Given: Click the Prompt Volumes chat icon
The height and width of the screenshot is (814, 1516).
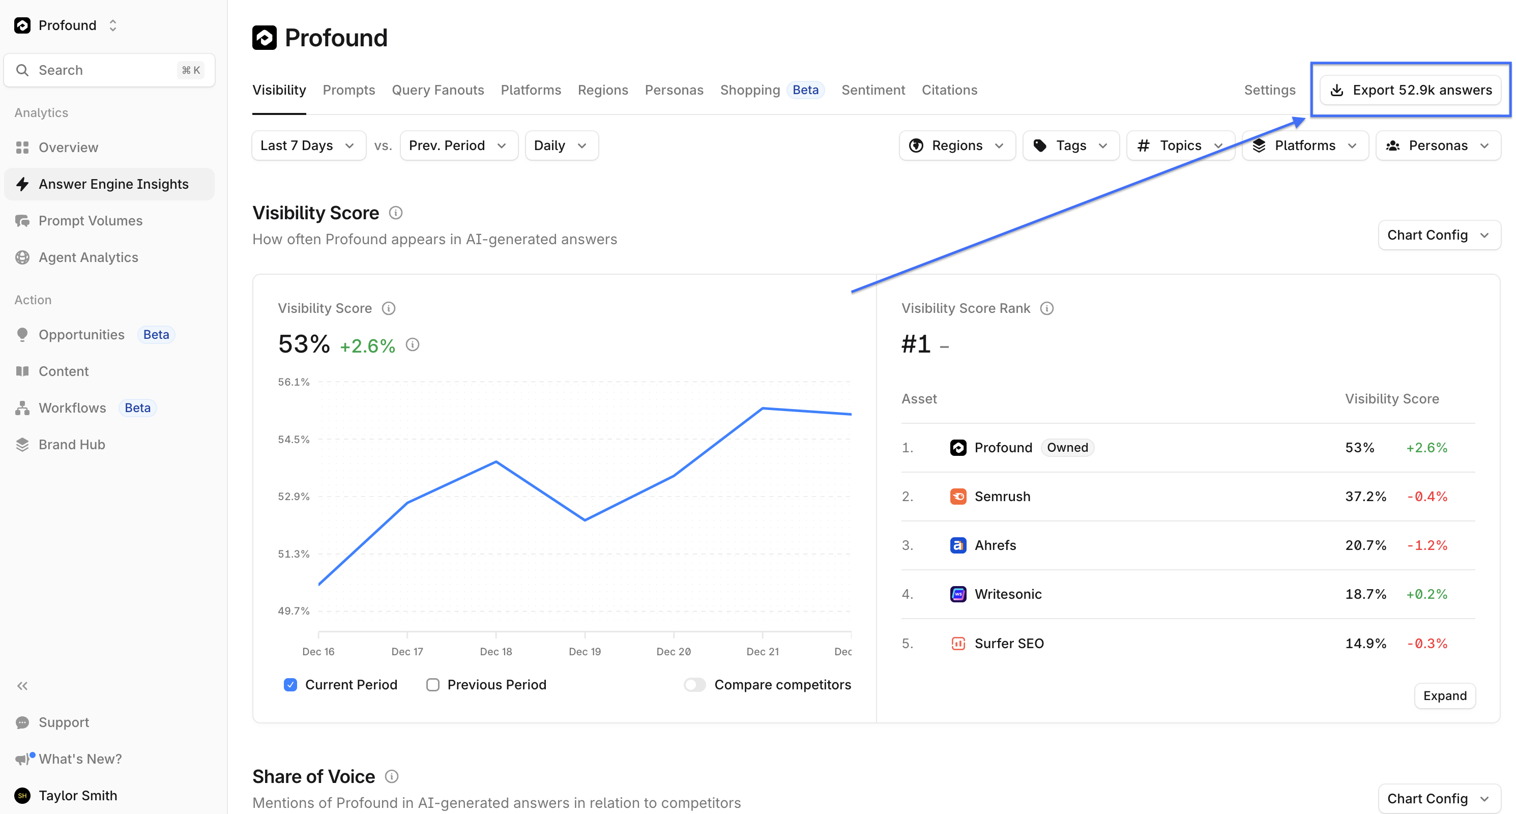Looking at the screenshot, I should click(x=22, y=221).
